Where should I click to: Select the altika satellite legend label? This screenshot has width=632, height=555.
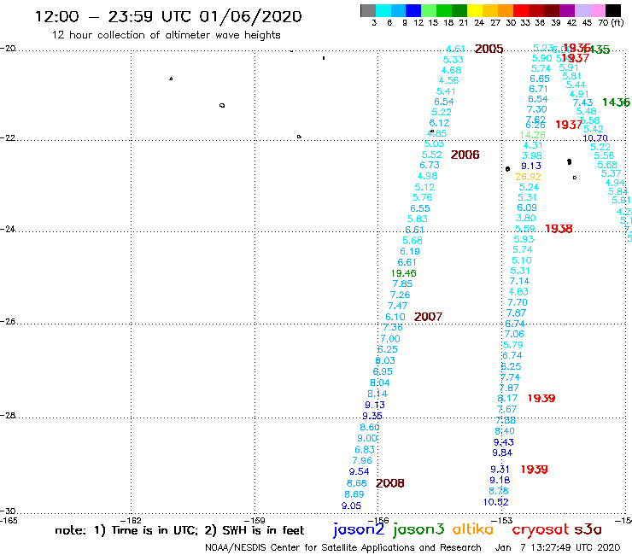[x=473, y=529]
